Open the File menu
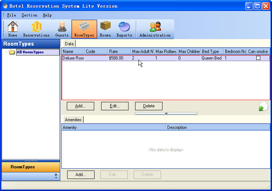272x191 pixels. coord(11,15)
